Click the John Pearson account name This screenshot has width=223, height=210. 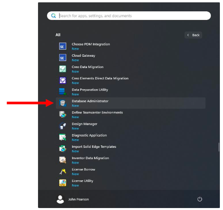click(78, 199)
